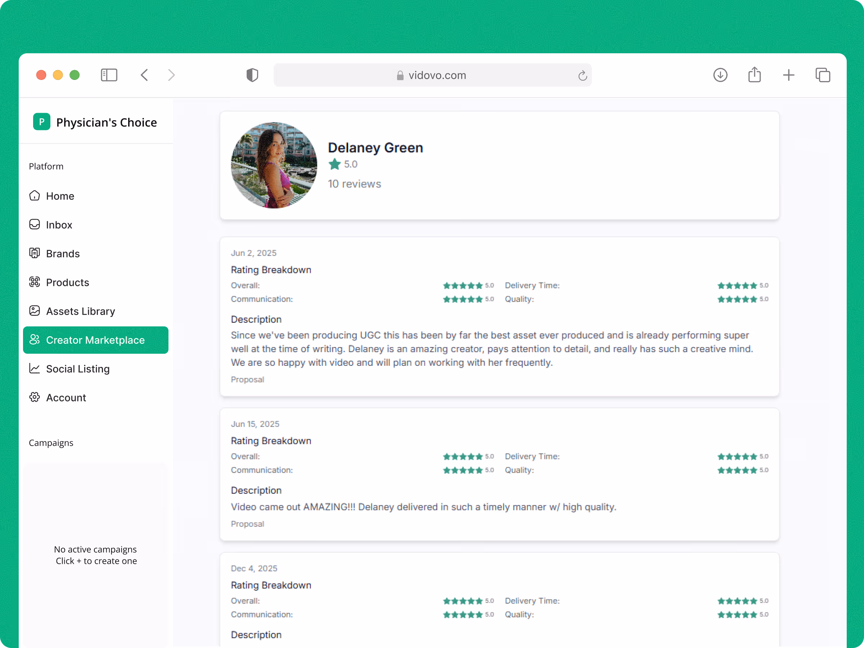
Task: Click the browser share icon
Action: click(754, 75)
